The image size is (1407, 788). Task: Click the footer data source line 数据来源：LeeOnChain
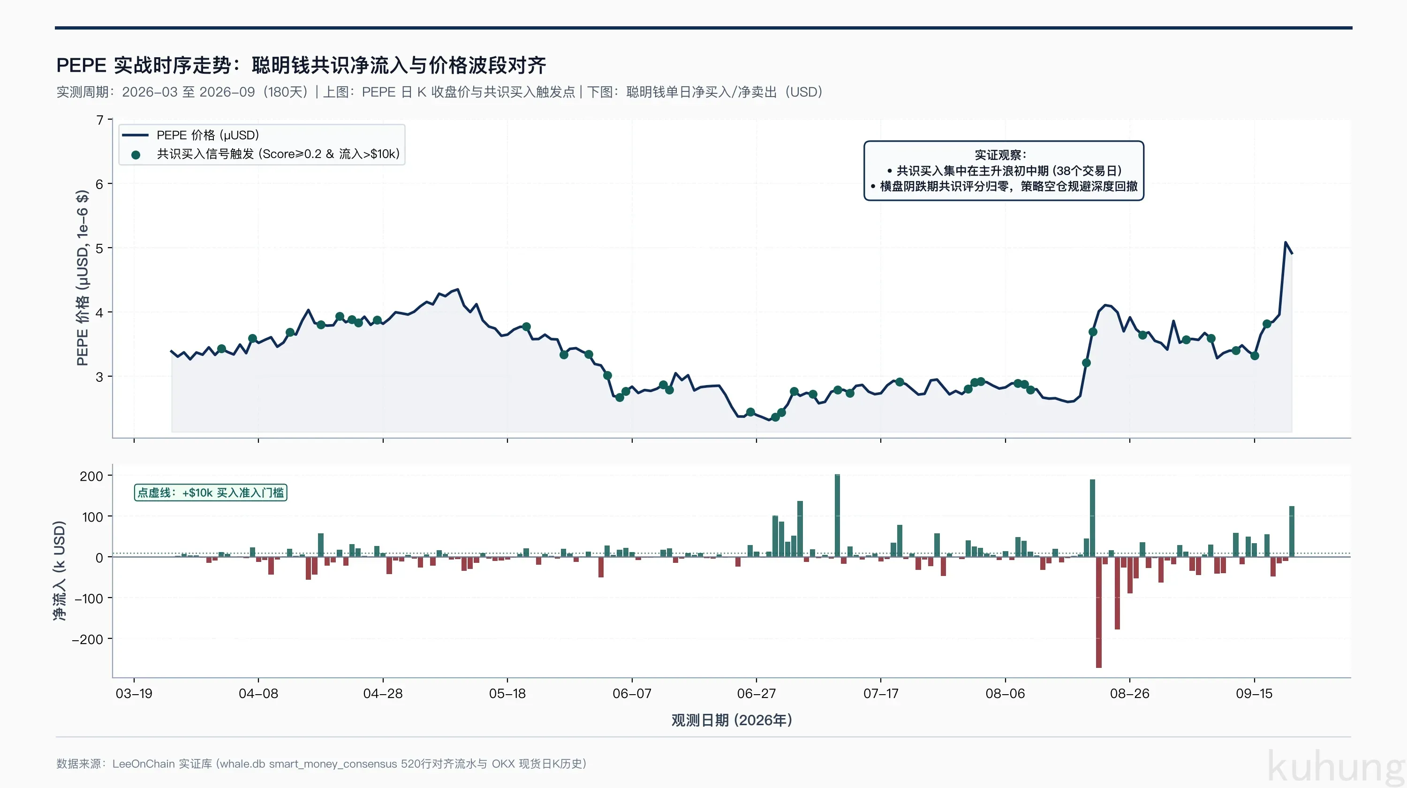coord(321,764)
